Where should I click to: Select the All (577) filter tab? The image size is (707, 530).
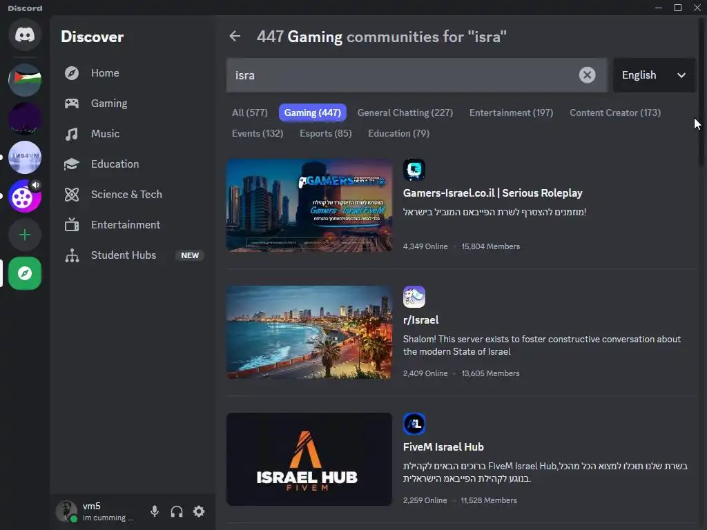tap(250, 112)
